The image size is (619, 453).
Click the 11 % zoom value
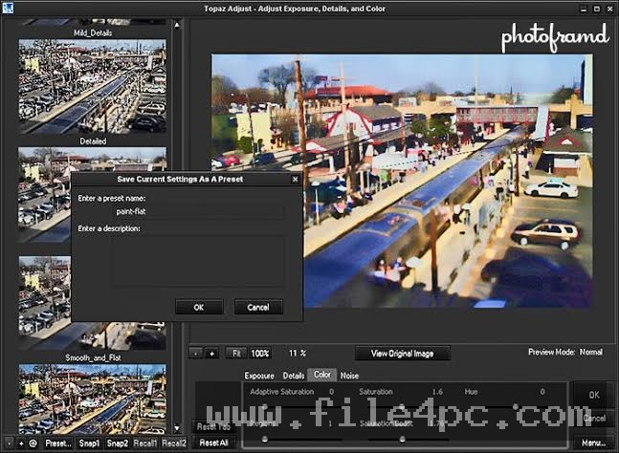[x=298, y=354]
